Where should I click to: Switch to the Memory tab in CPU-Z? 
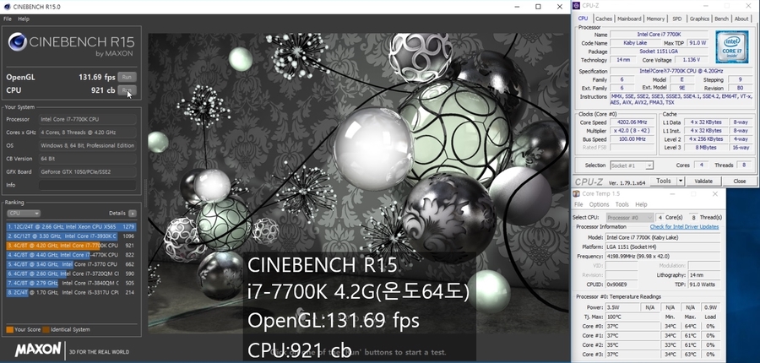tap(655, 19)
